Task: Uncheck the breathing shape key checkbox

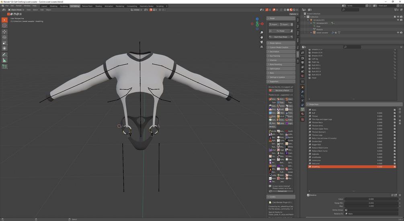Action: tap(394, 167)
